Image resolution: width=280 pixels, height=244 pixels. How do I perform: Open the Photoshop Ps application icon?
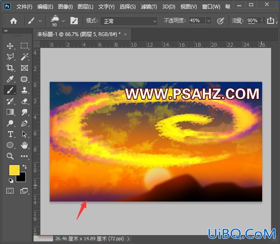click(x=7, y=6)
